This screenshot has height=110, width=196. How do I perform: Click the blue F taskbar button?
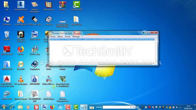pyautogui.click(x=60, y=107)
